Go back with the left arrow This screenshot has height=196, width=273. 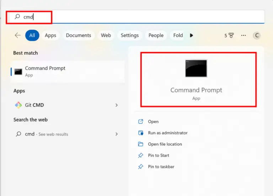click(x=18, y=35)
